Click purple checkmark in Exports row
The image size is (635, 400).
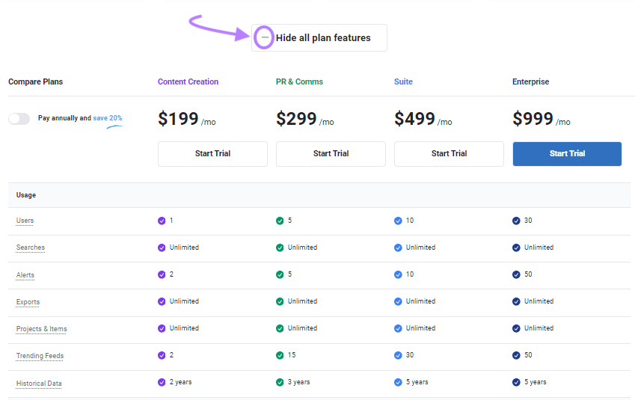[162, 301]
